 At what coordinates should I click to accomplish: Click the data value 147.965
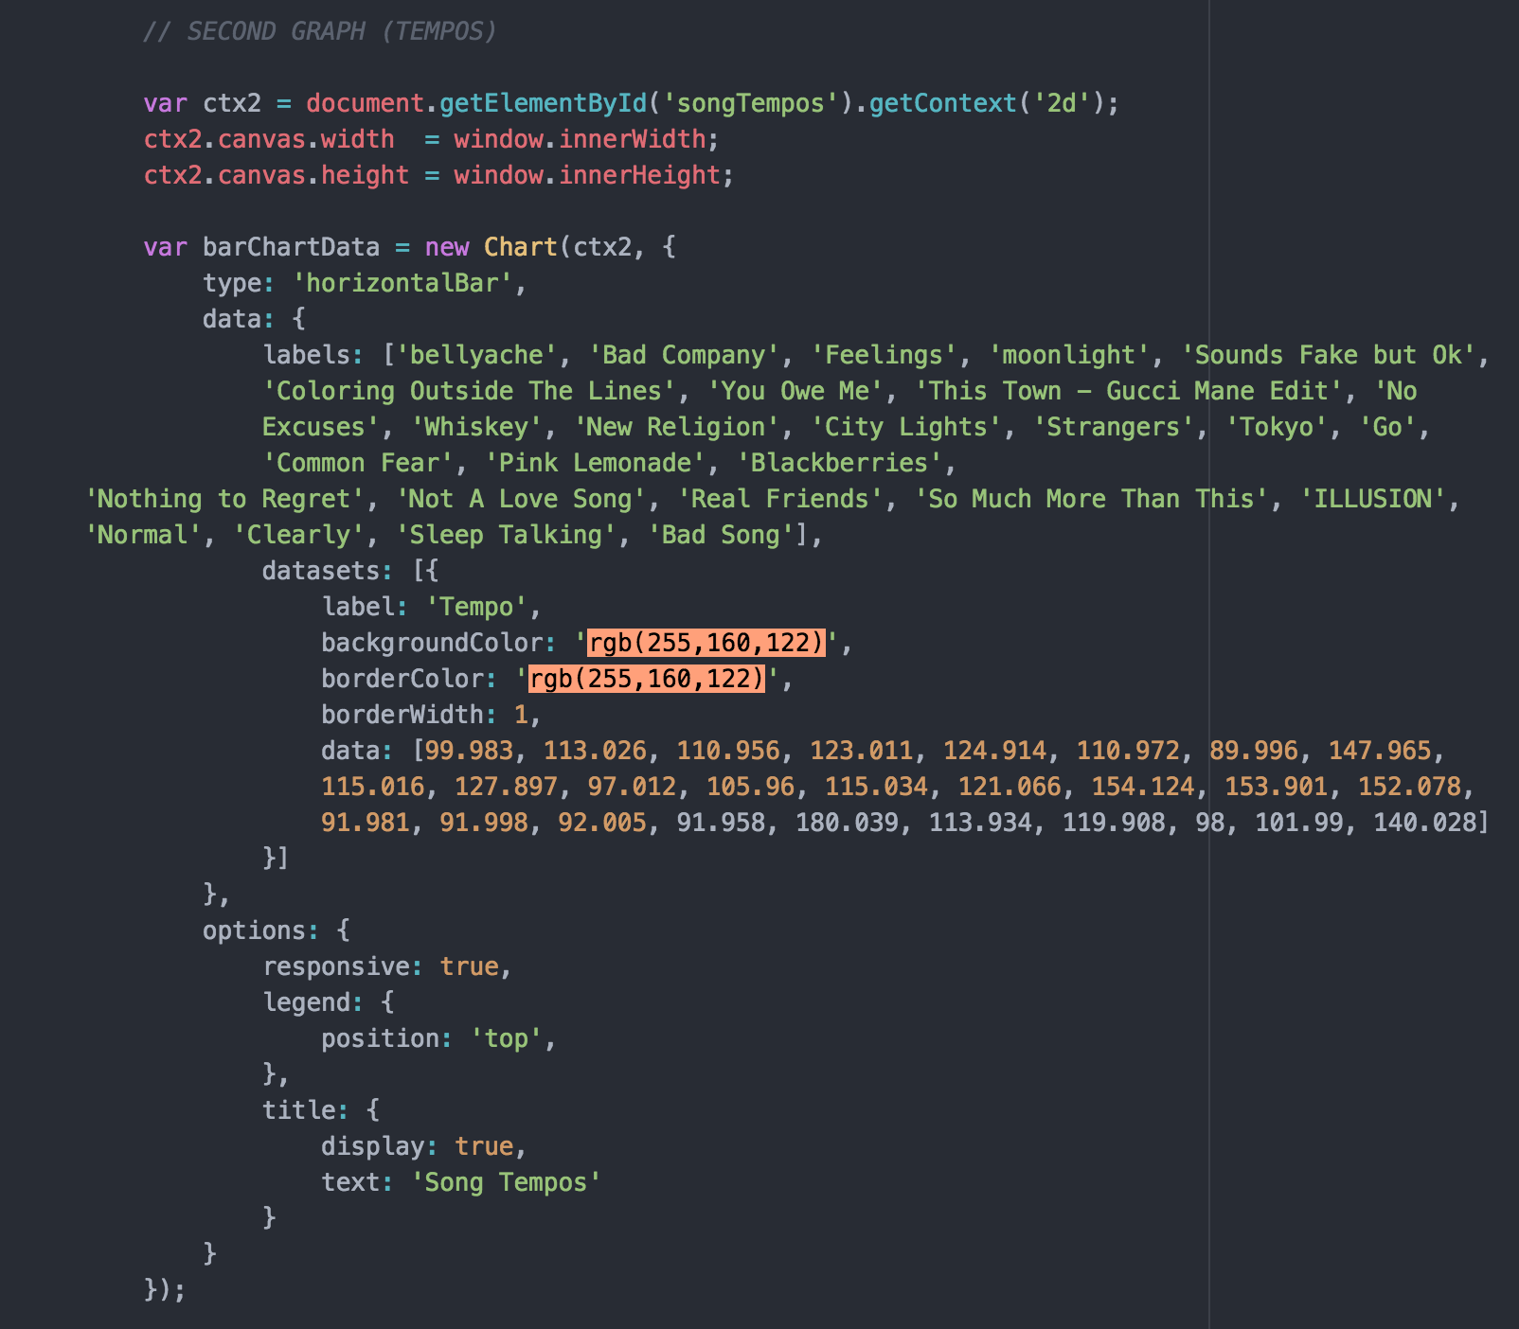click(1381, 751)
